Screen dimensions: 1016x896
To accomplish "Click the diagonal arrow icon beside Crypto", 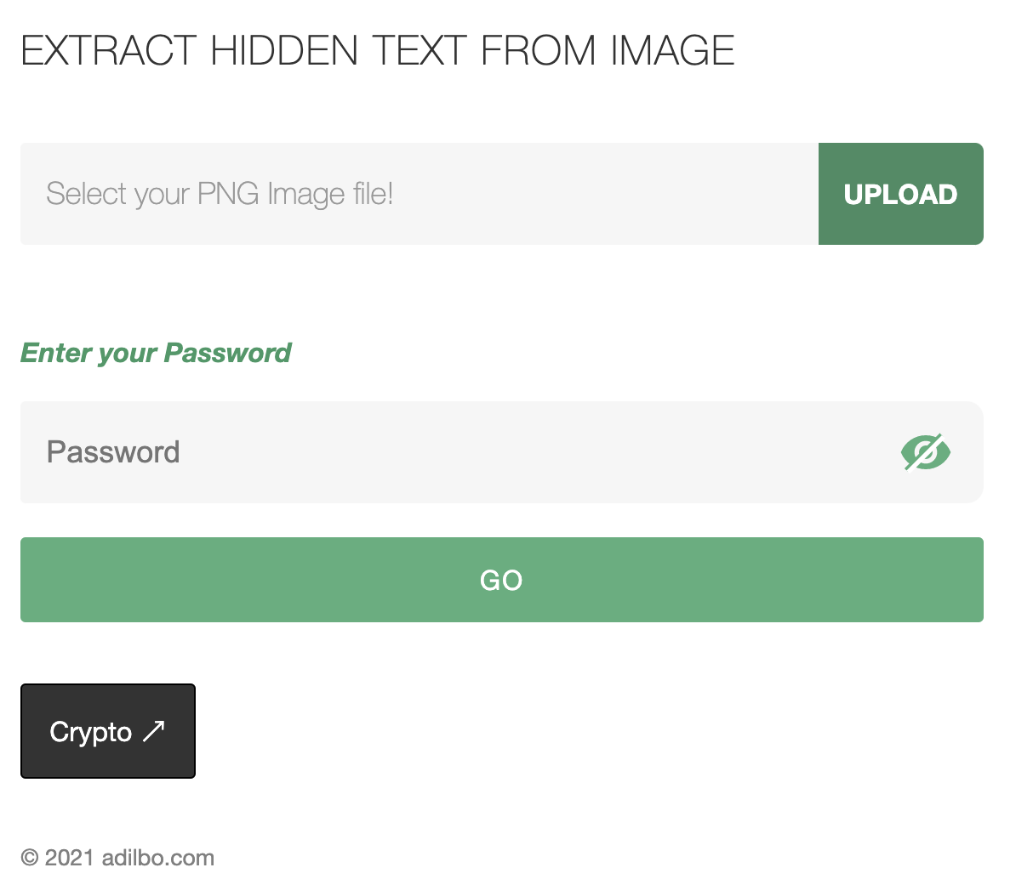I will pyautogui.click(x=154, y=731).
